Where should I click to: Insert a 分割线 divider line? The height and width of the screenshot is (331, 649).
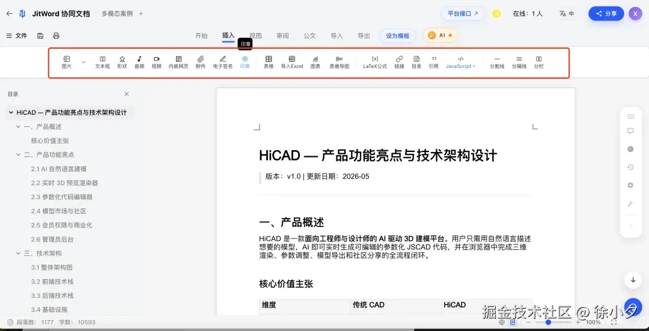tap(497, 62)
